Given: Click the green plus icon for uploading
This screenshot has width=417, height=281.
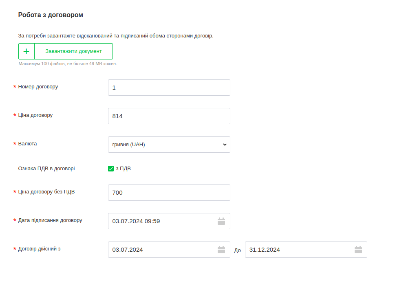Looking at the screenshot, I should tap(26, 51).
